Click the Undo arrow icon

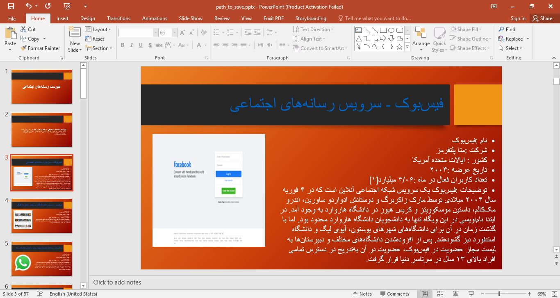click(x=28, y=6)
